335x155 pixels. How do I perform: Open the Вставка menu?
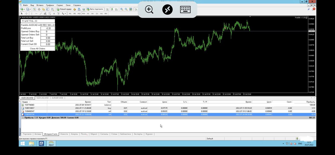tap(40, 5)
